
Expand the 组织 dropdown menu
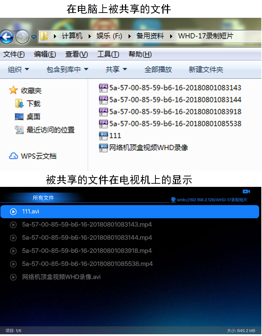(x=18, y=70)
